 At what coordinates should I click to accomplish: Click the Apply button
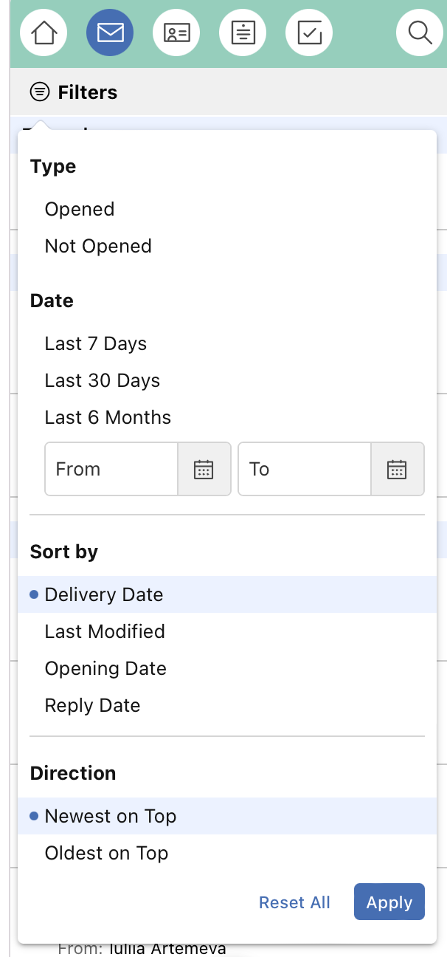click(x=389, y=902)
